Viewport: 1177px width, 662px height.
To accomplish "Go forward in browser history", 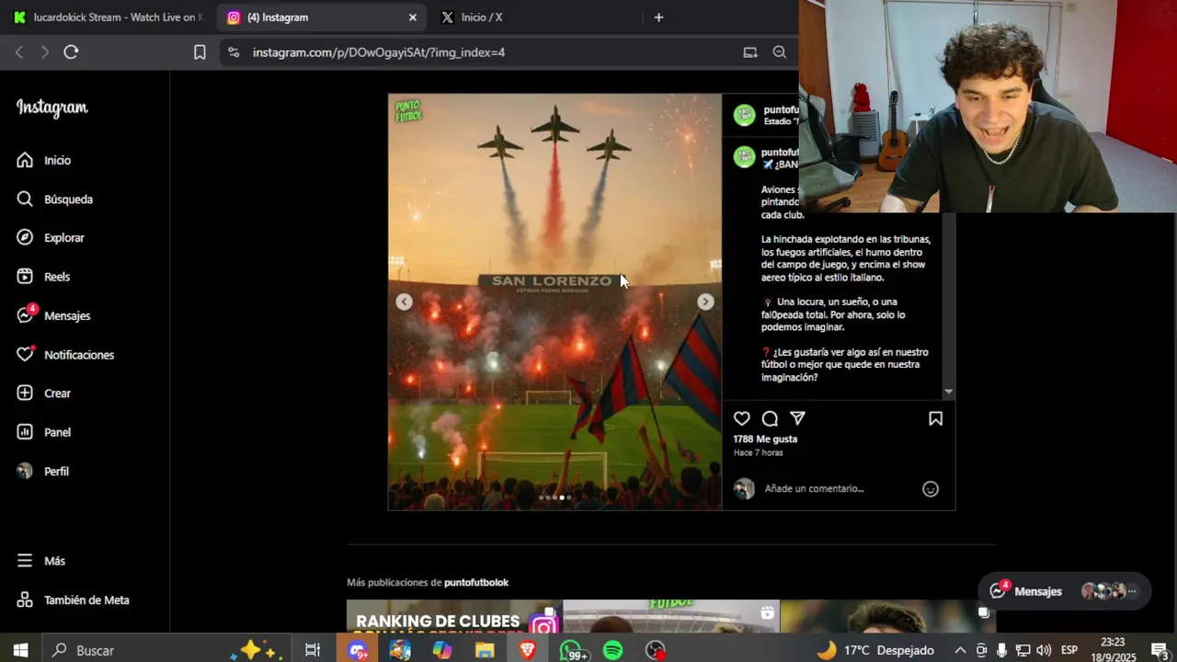I will coord(44,52).
